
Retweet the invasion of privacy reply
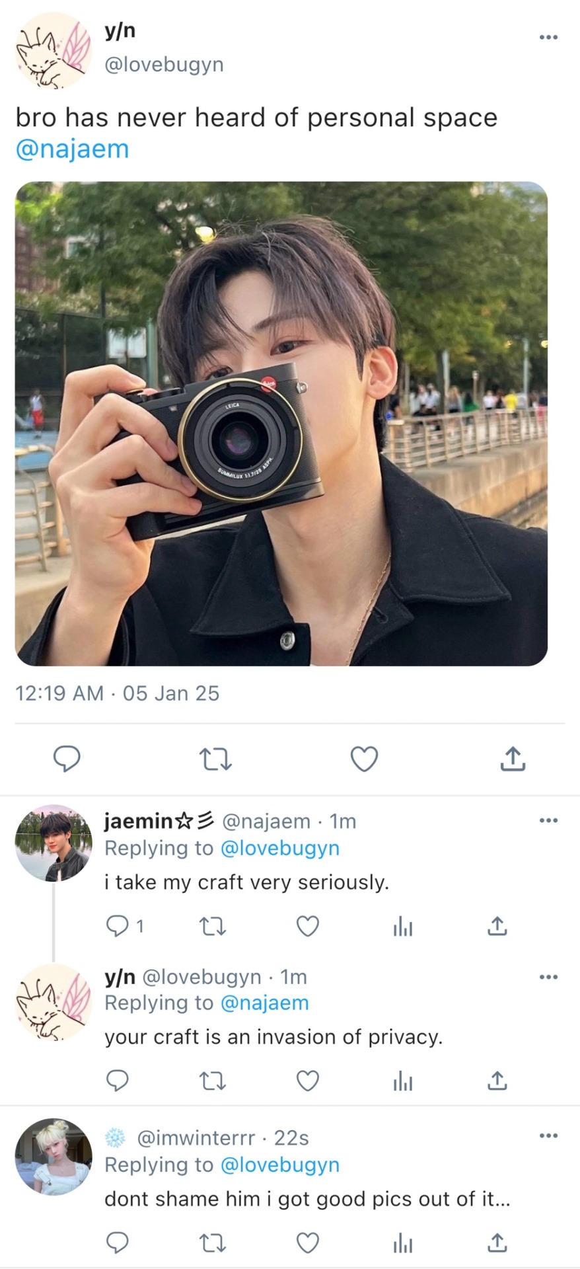(213, 1081)
